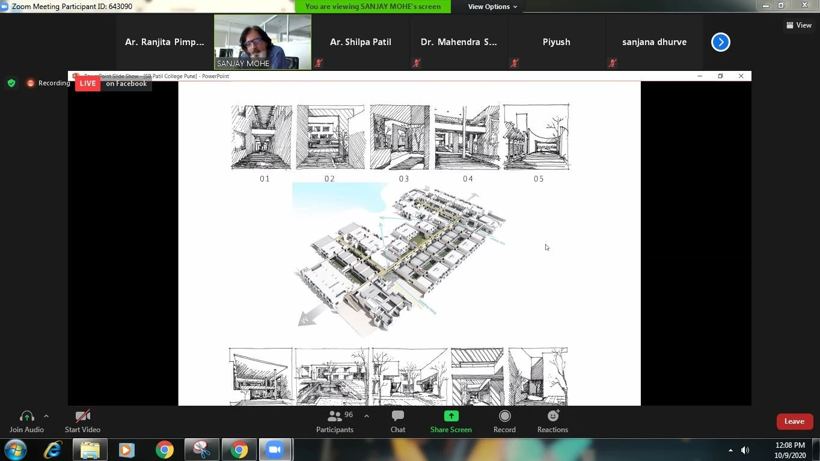Click Zoom icon in the title bar

5,7
